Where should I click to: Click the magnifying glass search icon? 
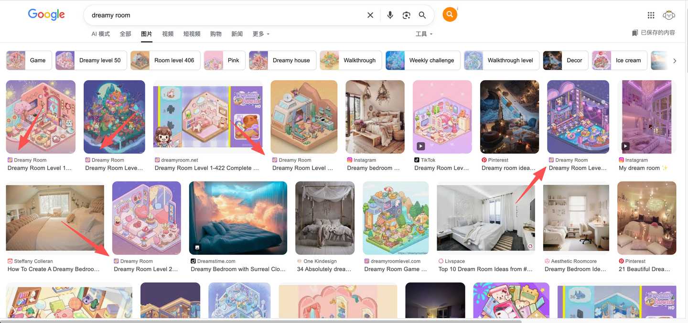[x=422, y=15]
